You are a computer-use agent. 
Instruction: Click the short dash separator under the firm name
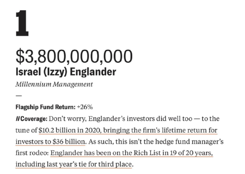coord(19,96)
